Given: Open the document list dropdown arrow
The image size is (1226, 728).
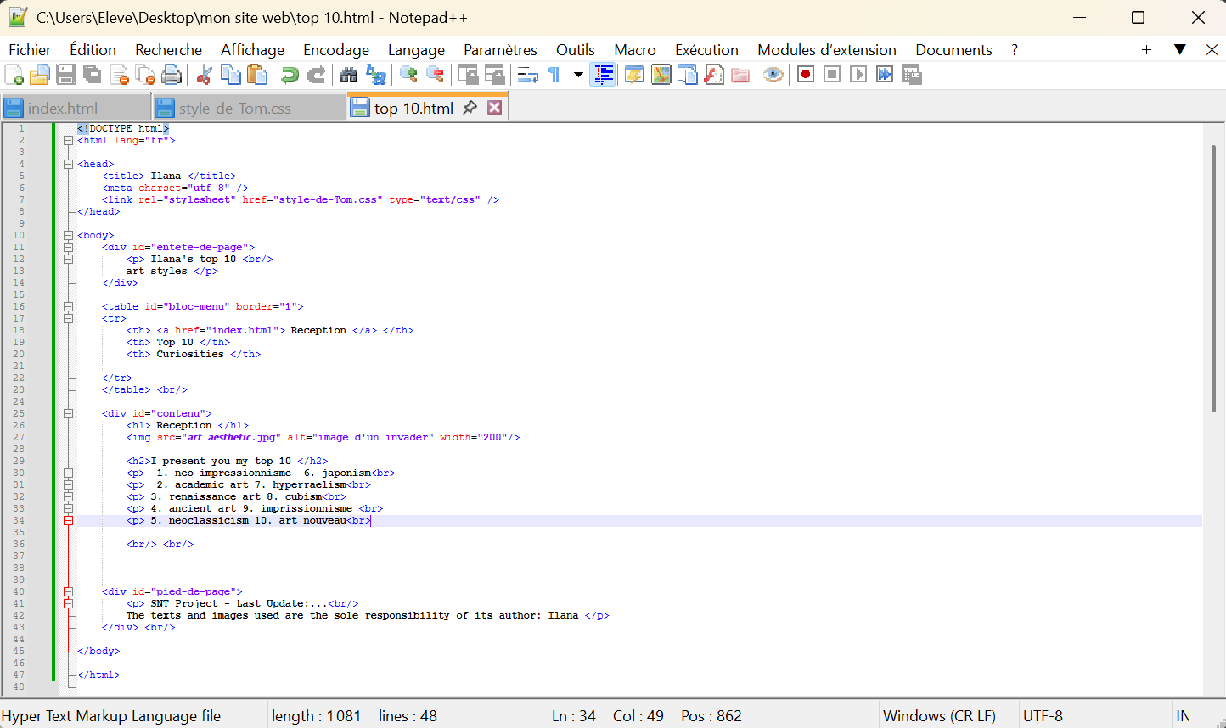Looking at the screenshot, I should click(x=1179, y=50).
